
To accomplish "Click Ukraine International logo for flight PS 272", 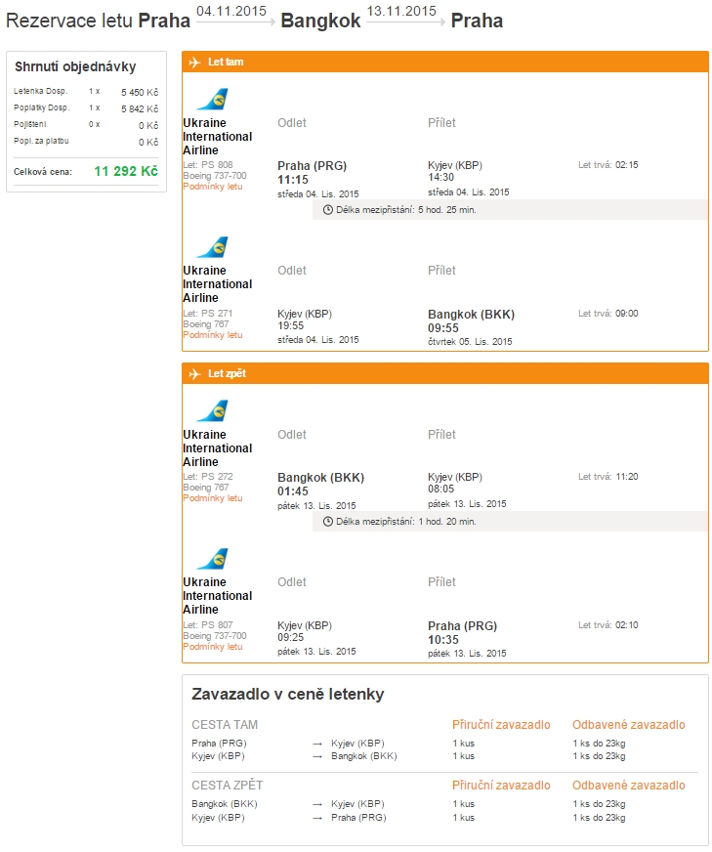I will pos(212,410).
